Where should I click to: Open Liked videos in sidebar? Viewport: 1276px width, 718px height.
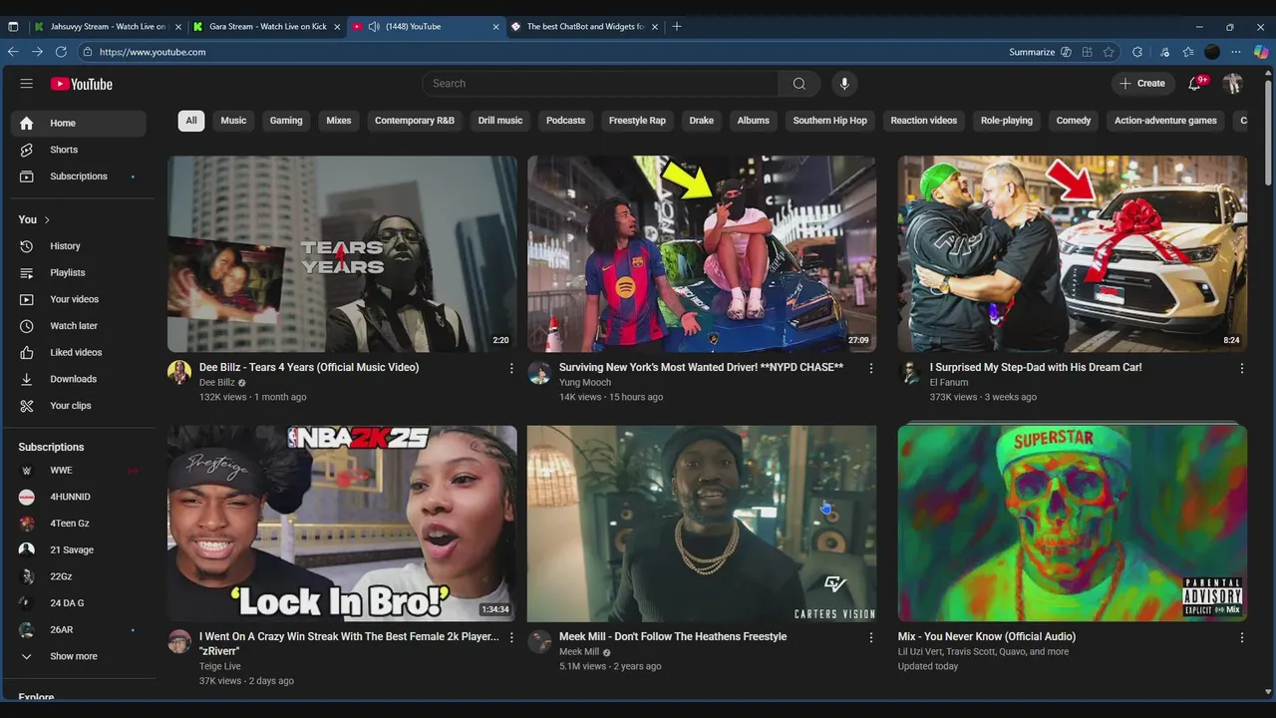(79, 353)
